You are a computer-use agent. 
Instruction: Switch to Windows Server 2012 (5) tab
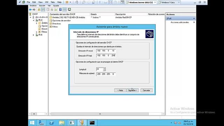(141, 2)
